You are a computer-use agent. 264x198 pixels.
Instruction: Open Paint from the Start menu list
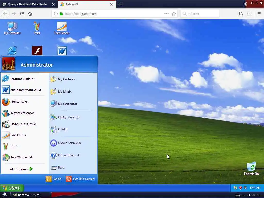tap(24, 146)
